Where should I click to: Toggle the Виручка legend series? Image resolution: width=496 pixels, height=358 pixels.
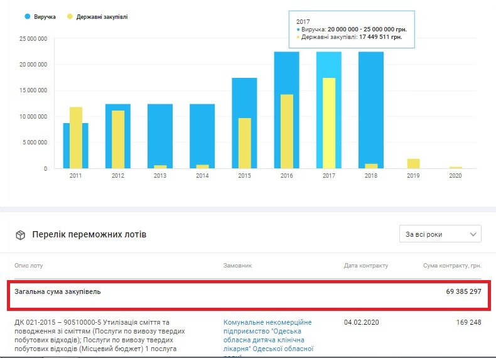(x=46, y=16)
